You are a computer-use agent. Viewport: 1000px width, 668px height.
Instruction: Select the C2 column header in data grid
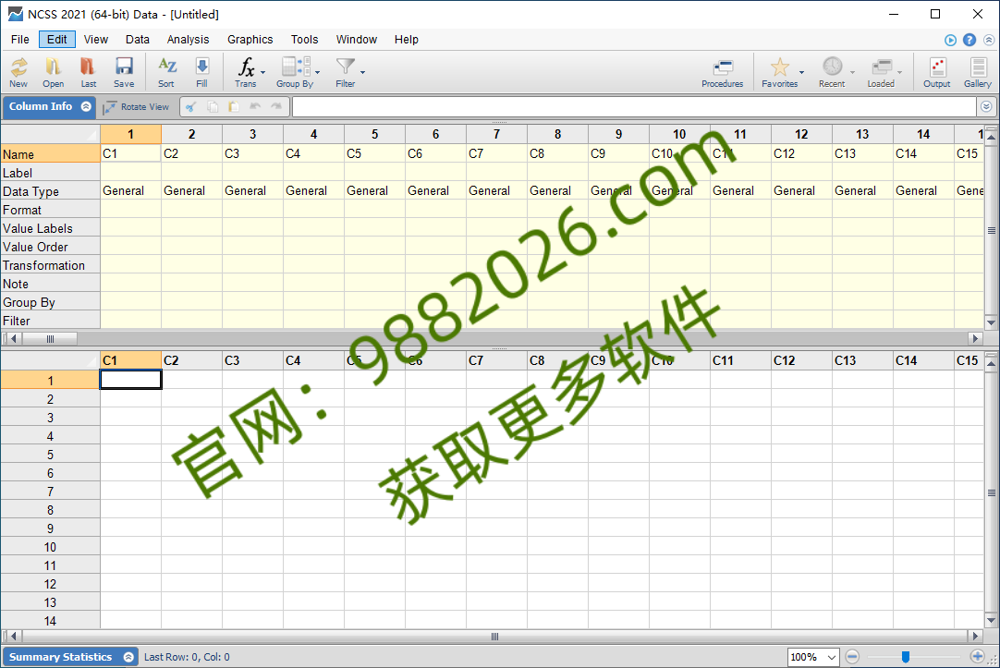pyautogui.click(x=191, y=360)
